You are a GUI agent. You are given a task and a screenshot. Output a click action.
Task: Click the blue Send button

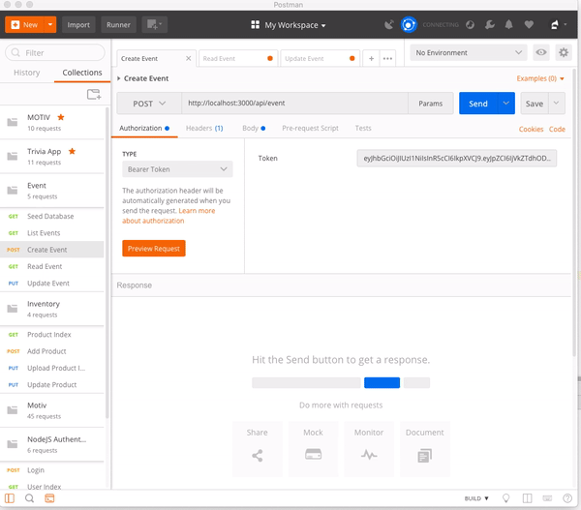tap(478, 104)
